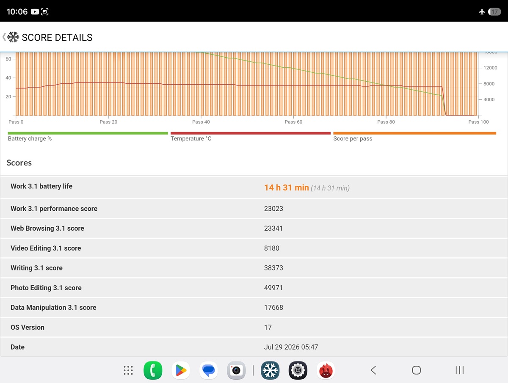Screen dimensions: 508x383
Task: Open the Settings gear app
Action: 298,370
